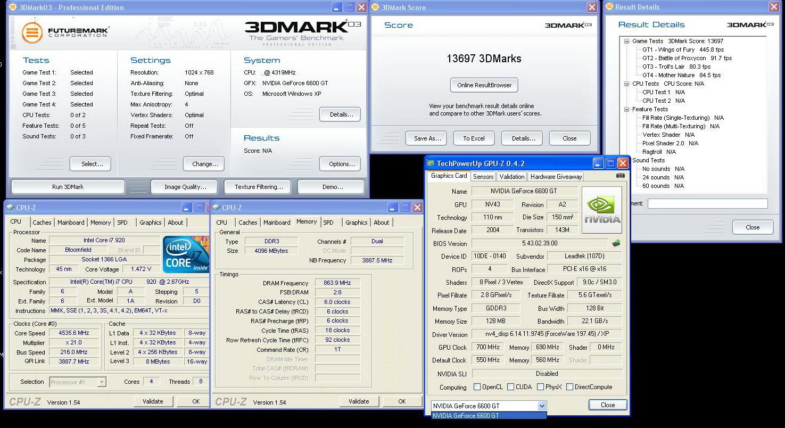
Task: Open the About tab in the CPU-Z CPU window
Action: coord(175,223)
